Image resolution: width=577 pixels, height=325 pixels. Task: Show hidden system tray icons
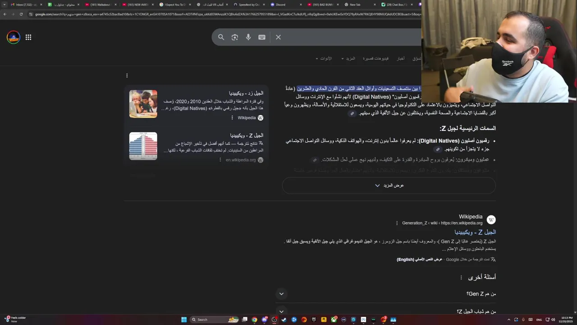point(509,320)
